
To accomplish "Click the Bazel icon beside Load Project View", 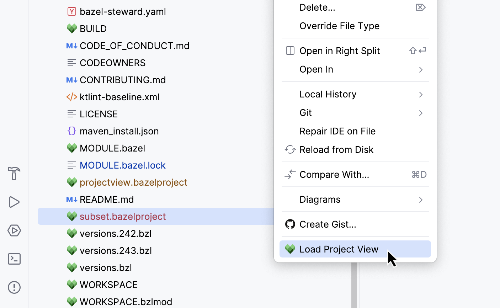I will click(290, 249).
